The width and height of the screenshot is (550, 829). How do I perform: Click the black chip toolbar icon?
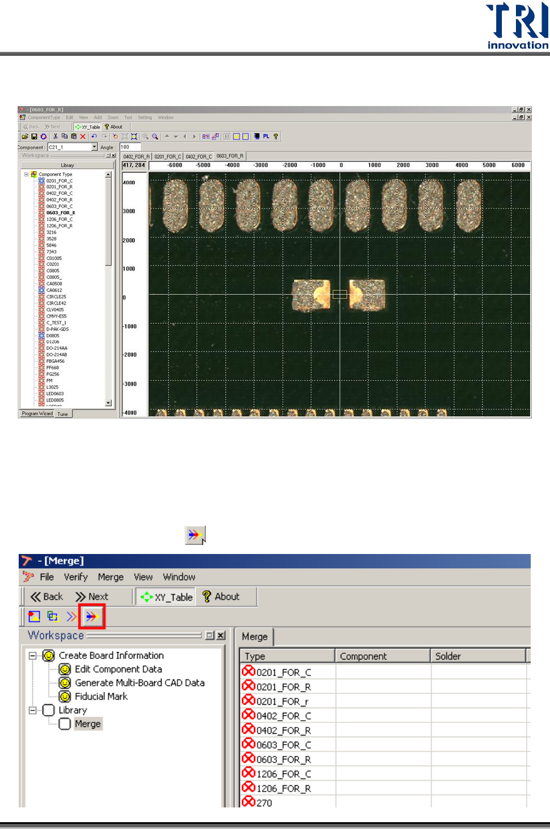click(x=256, y=137)
